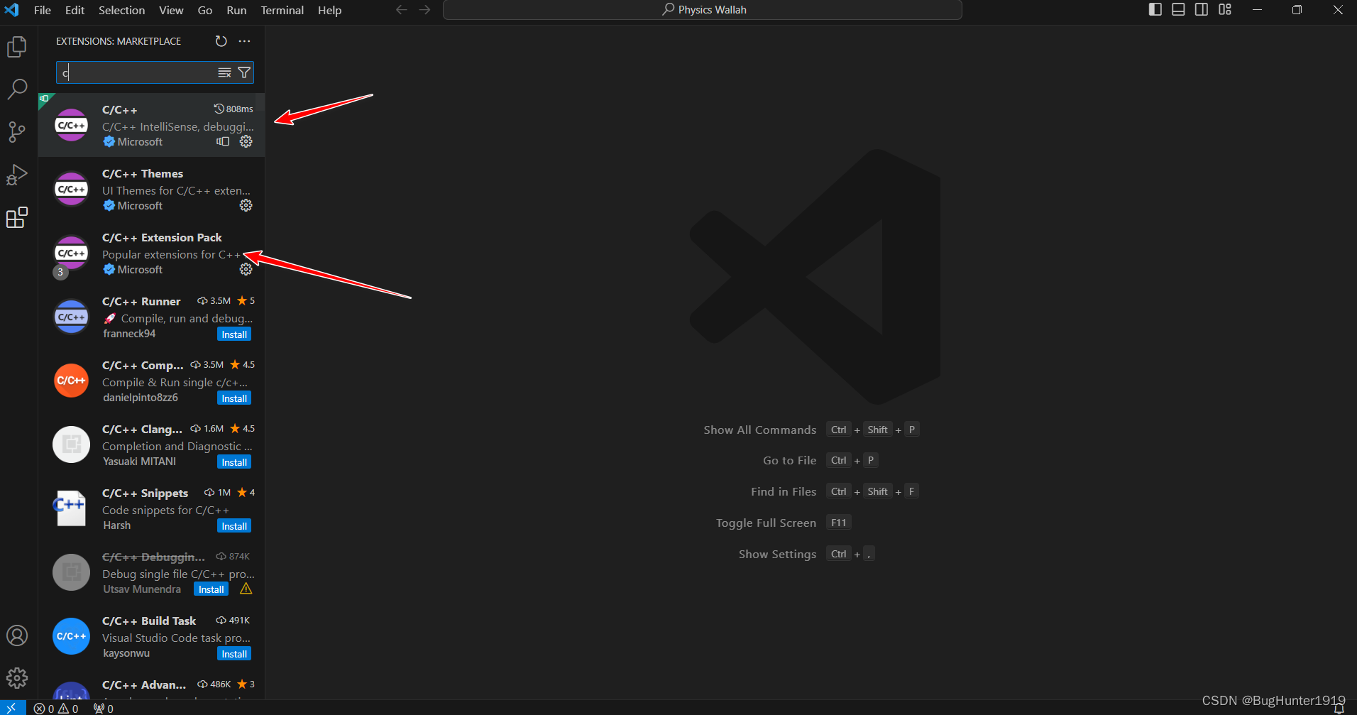Viewport: 1357px width, 715px height.
Task: Go back with navigation arrow
Action: point(402,10)
